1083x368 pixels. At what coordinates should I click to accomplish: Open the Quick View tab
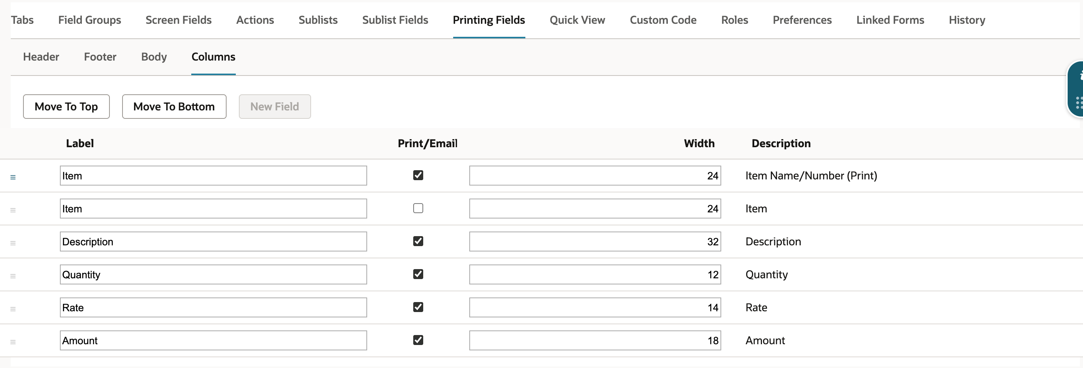tap(577, 20)
